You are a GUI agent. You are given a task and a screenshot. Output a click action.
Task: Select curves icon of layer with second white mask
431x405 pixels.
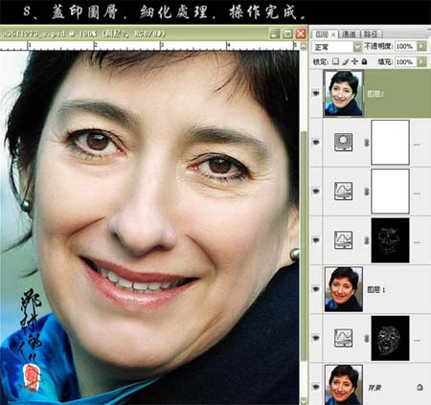(x=343, y=191)
